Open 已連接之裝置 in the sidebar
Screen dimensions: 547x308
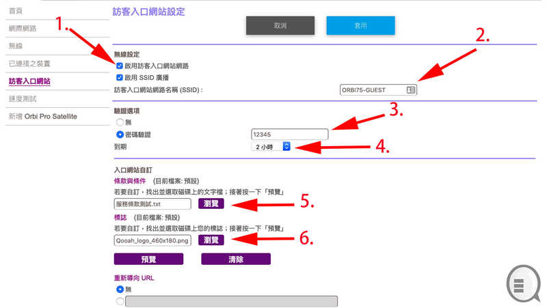pyautogui.click(x=29, y=64)
